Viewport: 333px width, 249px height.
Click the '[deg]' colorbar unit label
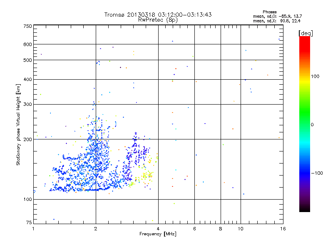[x=306, y=33]
